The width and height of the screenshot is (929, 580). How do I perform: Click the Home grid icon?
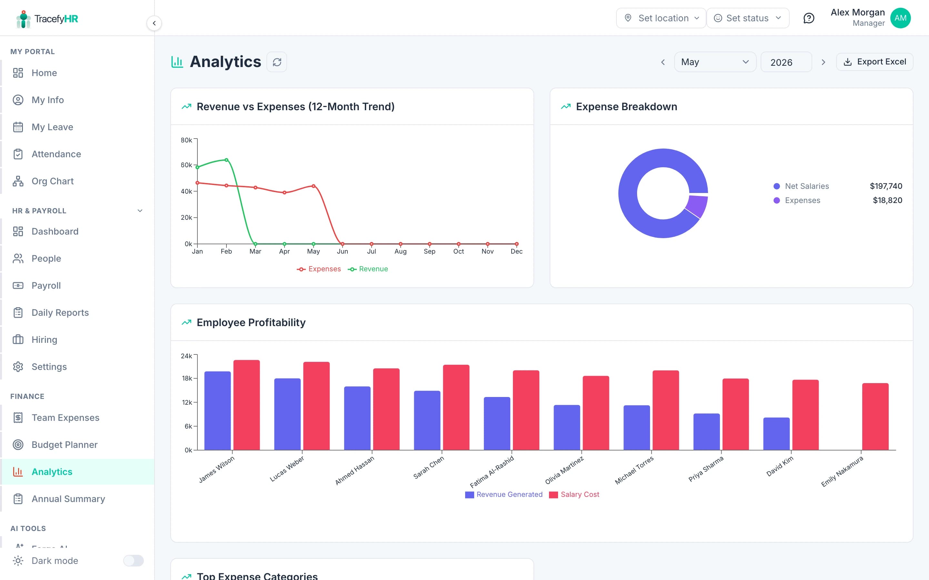pos(18,73)
